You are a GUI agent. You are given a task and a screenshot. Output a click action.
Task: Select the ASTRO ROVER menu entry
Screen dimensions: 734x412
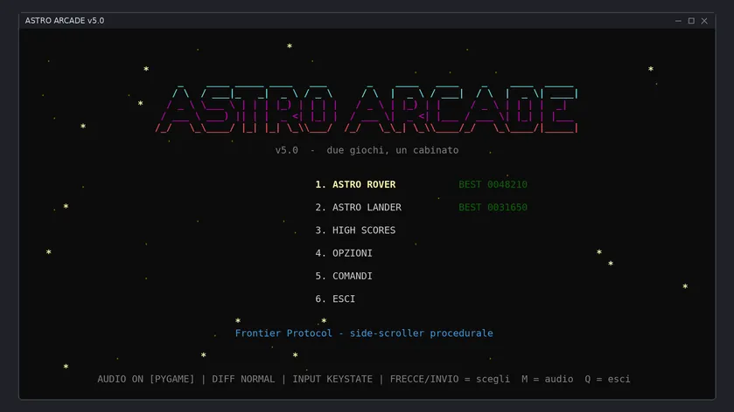(x=355, y=184)
